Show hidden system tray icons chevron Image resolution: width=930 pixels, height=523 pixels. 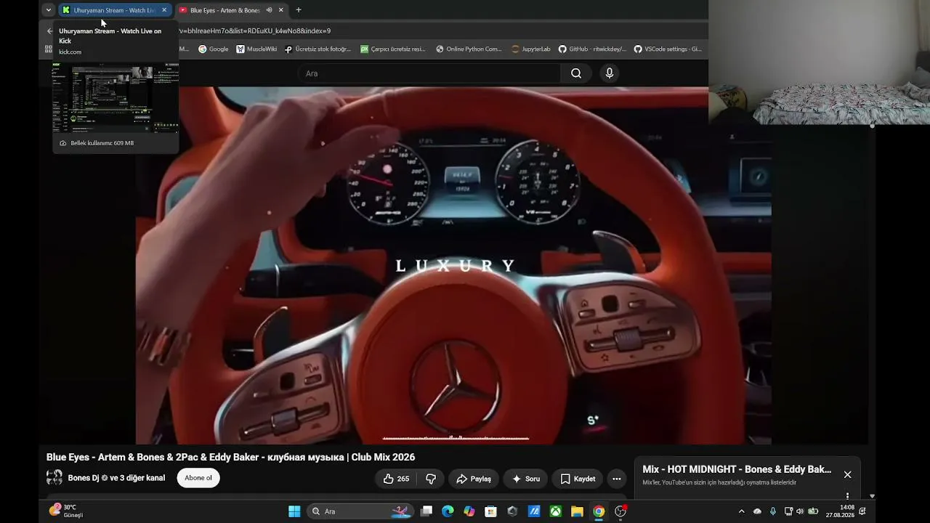pos(741,511)
